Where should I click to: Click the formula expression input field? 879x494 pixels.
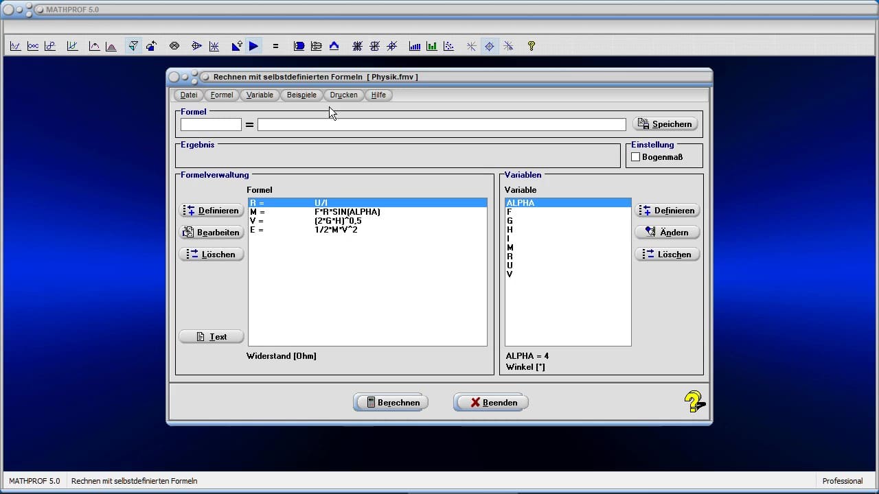pos(441,125)
